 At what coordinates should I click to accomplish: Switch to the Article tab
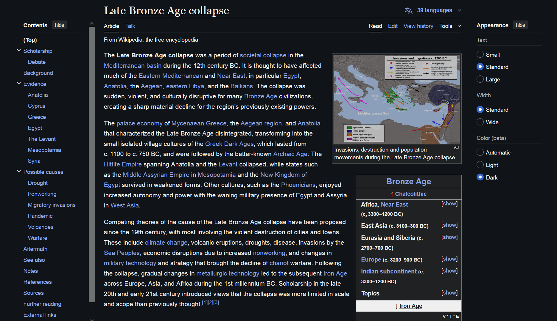tap(111, 26)
